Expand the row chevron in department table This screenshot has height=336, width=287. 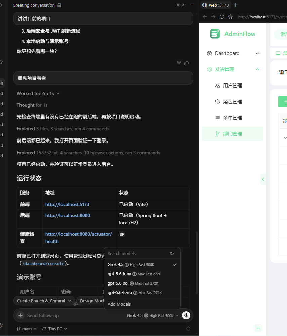click(285, 138)
